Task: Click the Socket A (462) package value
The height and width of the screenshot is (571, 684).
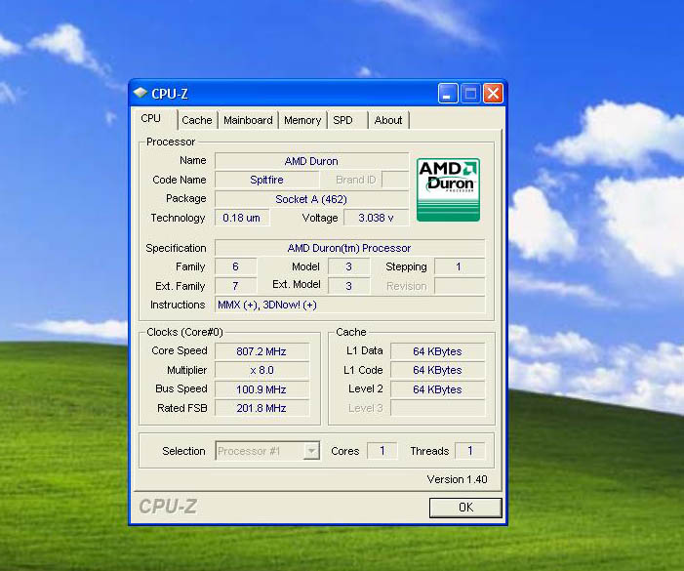Action: coord(311,199)
